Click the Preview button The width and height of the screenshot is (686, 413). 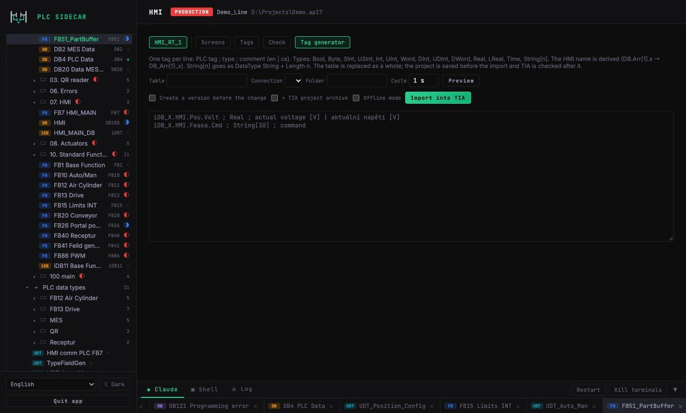click(461, 81)
